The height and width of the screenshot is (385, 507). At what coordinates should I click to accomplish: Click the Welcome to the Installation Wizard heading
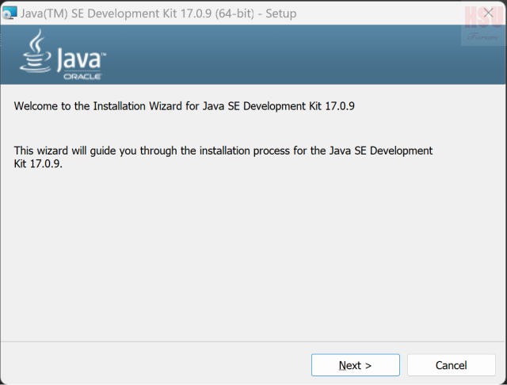[189, 105]
